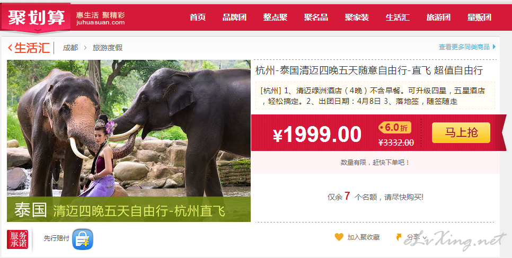The image size is (512, 258).
Task: Open the 查看更多同类商品 link
Action: (x=464, y=47)
